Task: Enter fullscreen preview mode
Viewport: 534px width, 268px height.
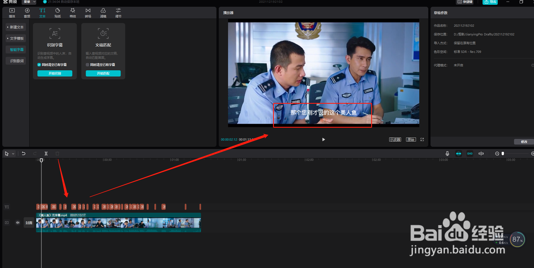Action: pyautogui.click(x=422, y=139)
